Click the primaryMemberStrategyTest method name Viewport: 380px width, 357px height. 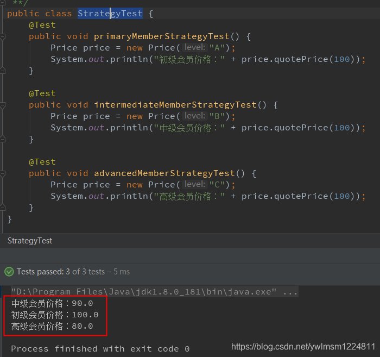161,36
